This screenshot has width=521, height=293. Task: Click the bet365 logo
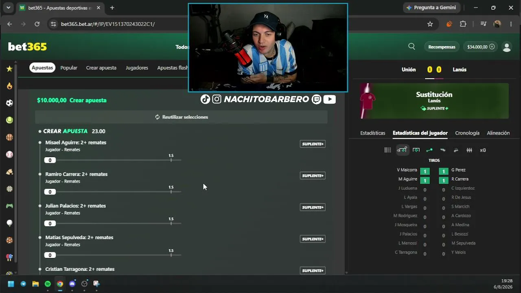[x=28, y=47]
